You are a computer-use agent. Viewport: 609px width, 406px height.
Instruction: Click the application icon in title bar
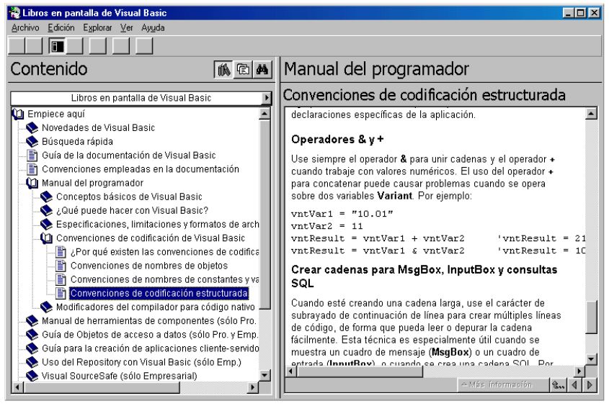(14, 13)
